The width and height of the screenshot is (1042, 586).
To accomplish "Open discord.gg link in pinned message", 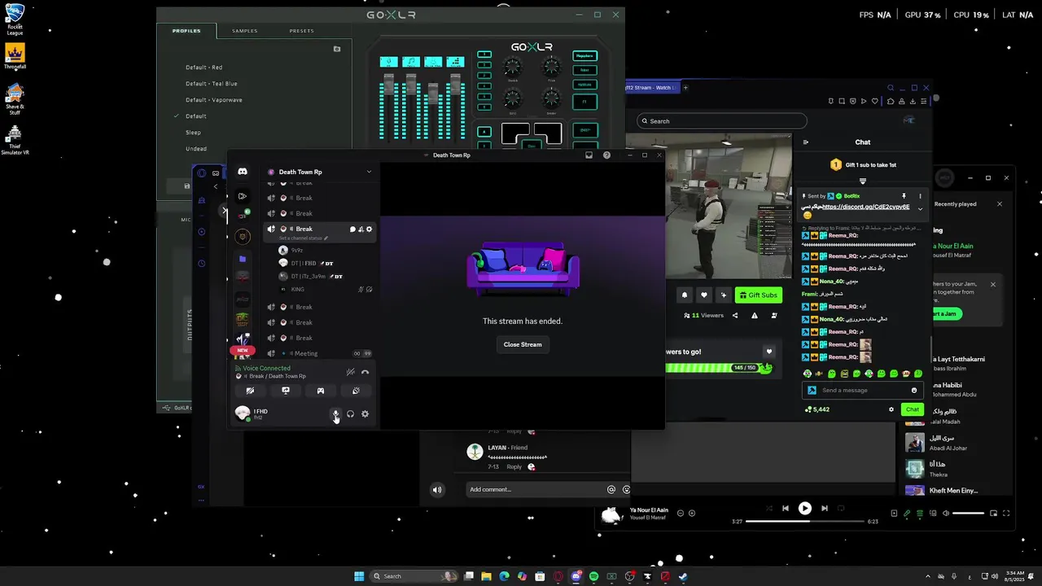I will coord(866,207).
